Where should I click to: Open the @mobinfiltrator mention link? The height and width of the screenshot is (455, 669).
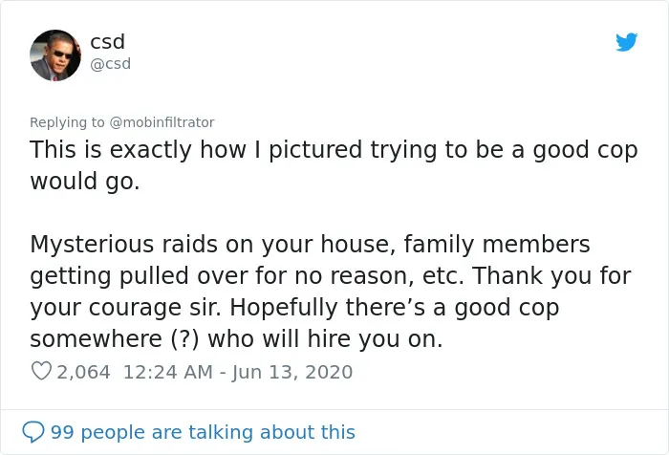162,122
